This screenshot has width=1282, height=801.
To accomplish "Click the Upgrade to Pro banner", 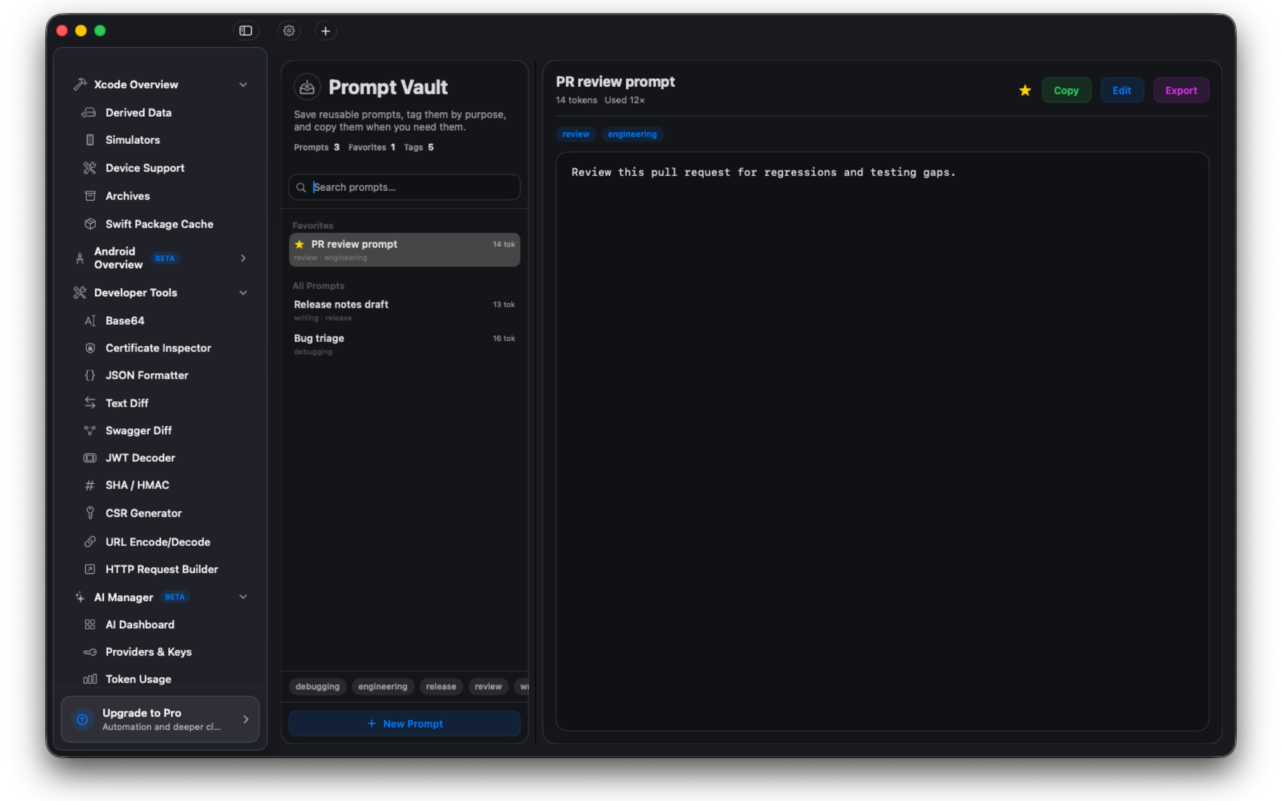I will tap(161, 720).
